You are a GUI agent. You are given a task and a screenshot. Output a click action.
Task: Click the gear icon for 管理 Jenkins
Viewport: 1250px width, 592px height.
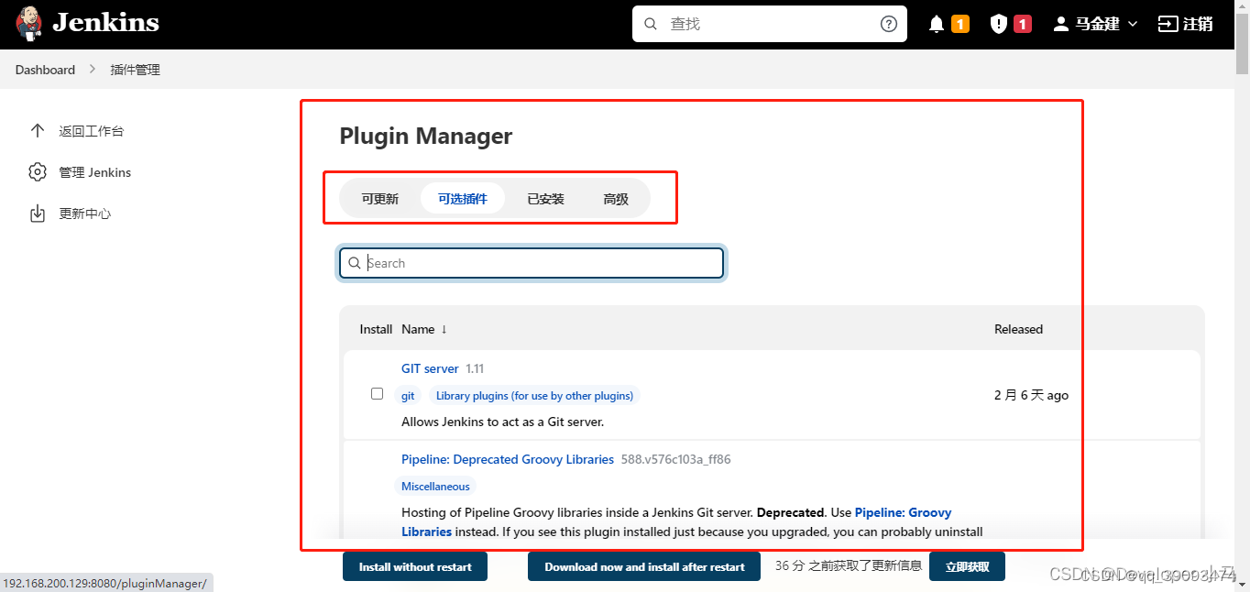(x=38, y=172)
